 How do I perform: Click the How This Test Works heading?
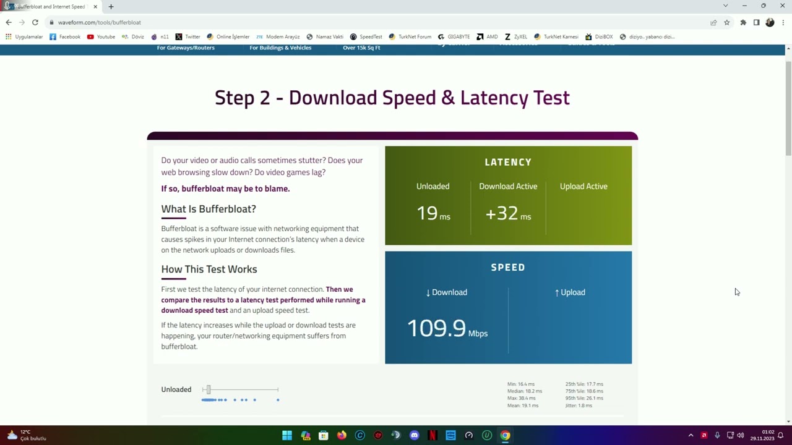point(209,269)
